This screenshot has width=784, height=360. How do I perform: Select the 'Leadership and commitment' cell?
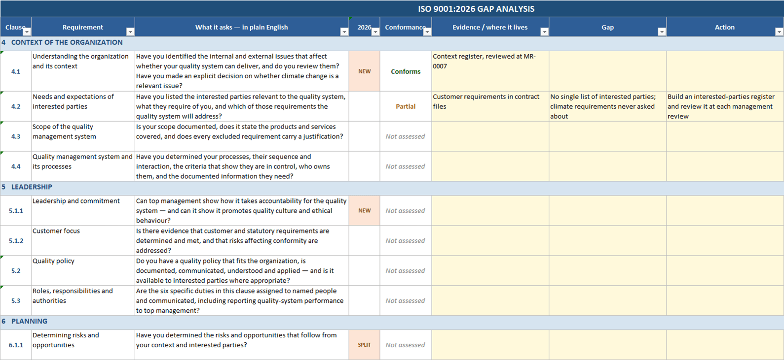click(83, 211)
